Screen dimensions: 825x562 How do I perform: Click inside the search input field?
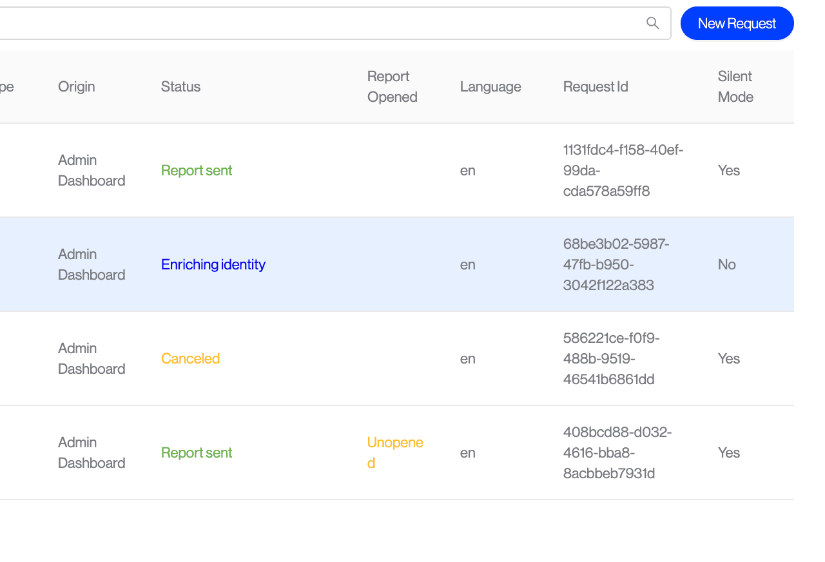coord(322,23)
